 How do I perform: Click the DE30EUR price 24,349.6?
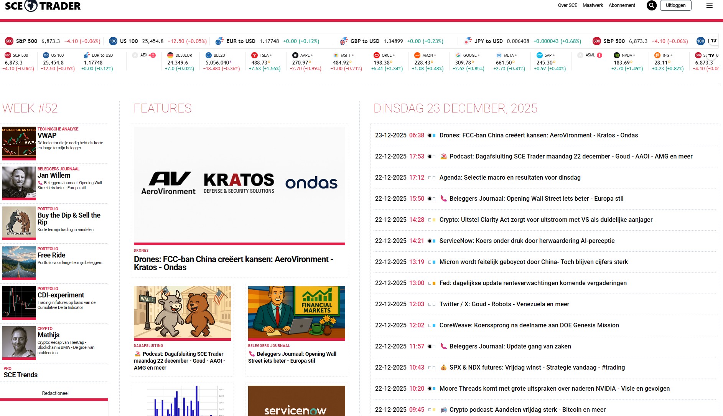tap(178, 63)
